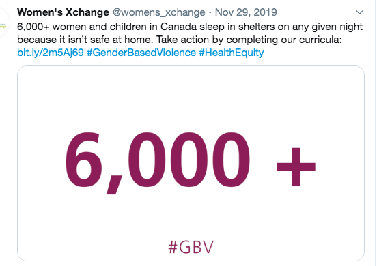This screenshot has width=392, height=266.
Task: Click the middle large zero in the graphic
Action: (x=186, y=160)
